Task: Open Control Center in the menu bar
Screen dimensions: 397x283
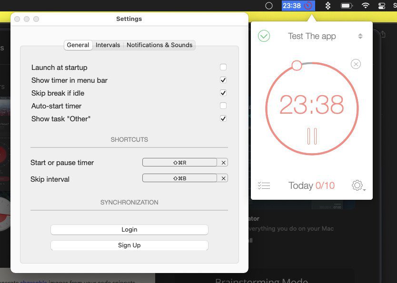Action: [x=382, y=6]
